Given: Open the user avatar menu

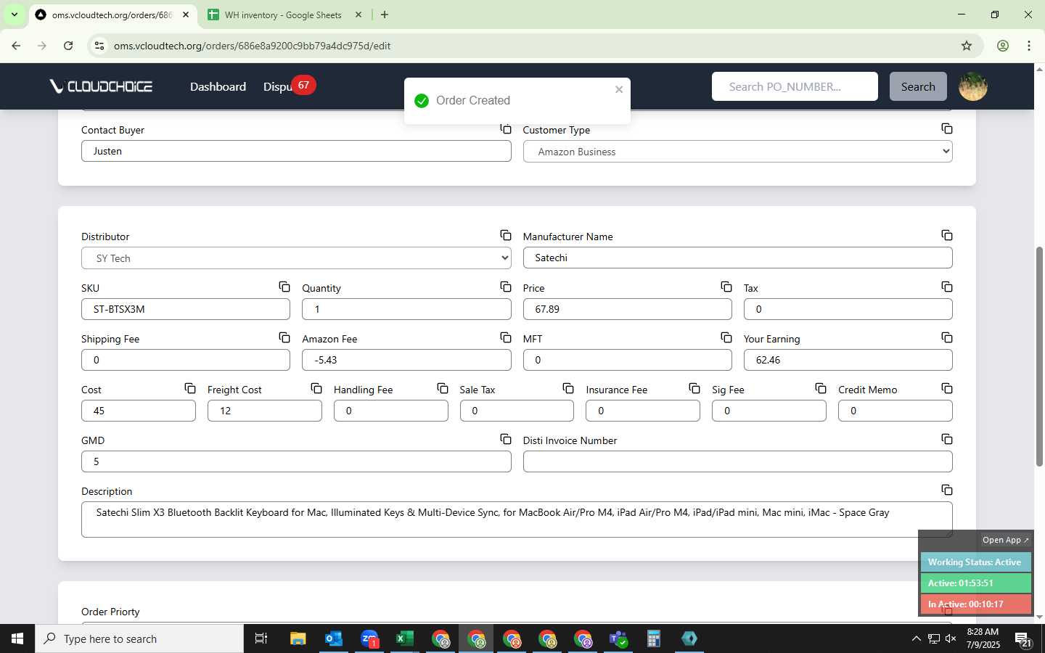Looking at the screenshot, I should (973, 86).
